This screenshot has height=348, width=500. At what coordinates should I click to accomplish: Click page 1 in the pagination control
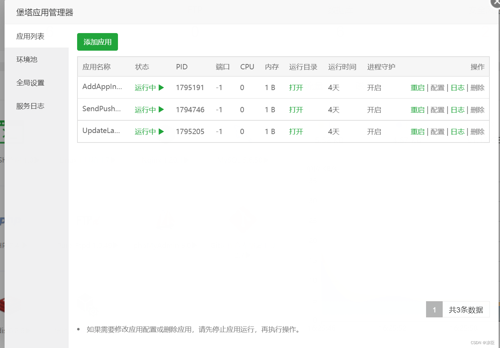coord(434,309)
